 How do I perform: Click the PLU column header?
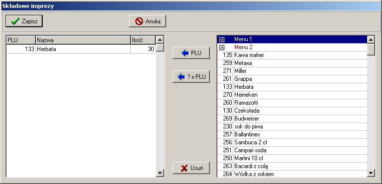21,40
